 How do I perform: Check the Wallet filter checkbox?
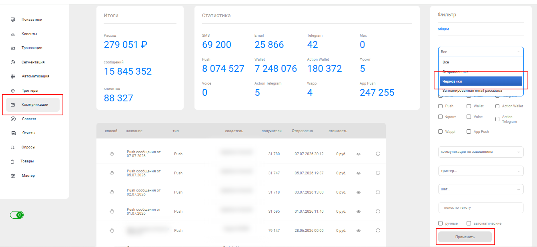469,106
